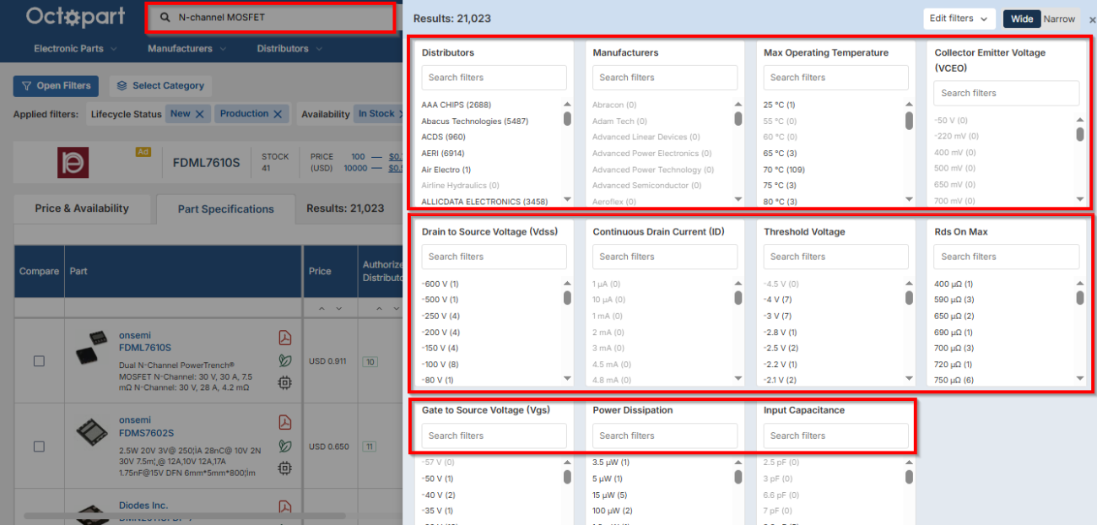Focus the Threshold Voltage search filters field
The height and width of the screenshot is (525, 1097).
point(836,257)
